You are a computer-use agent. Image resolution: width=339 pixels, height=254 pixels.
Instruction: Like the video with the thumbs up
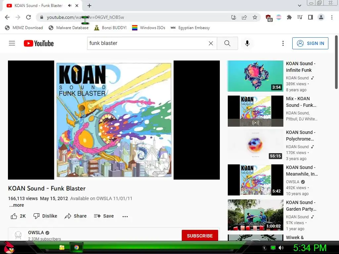[18, 216]
